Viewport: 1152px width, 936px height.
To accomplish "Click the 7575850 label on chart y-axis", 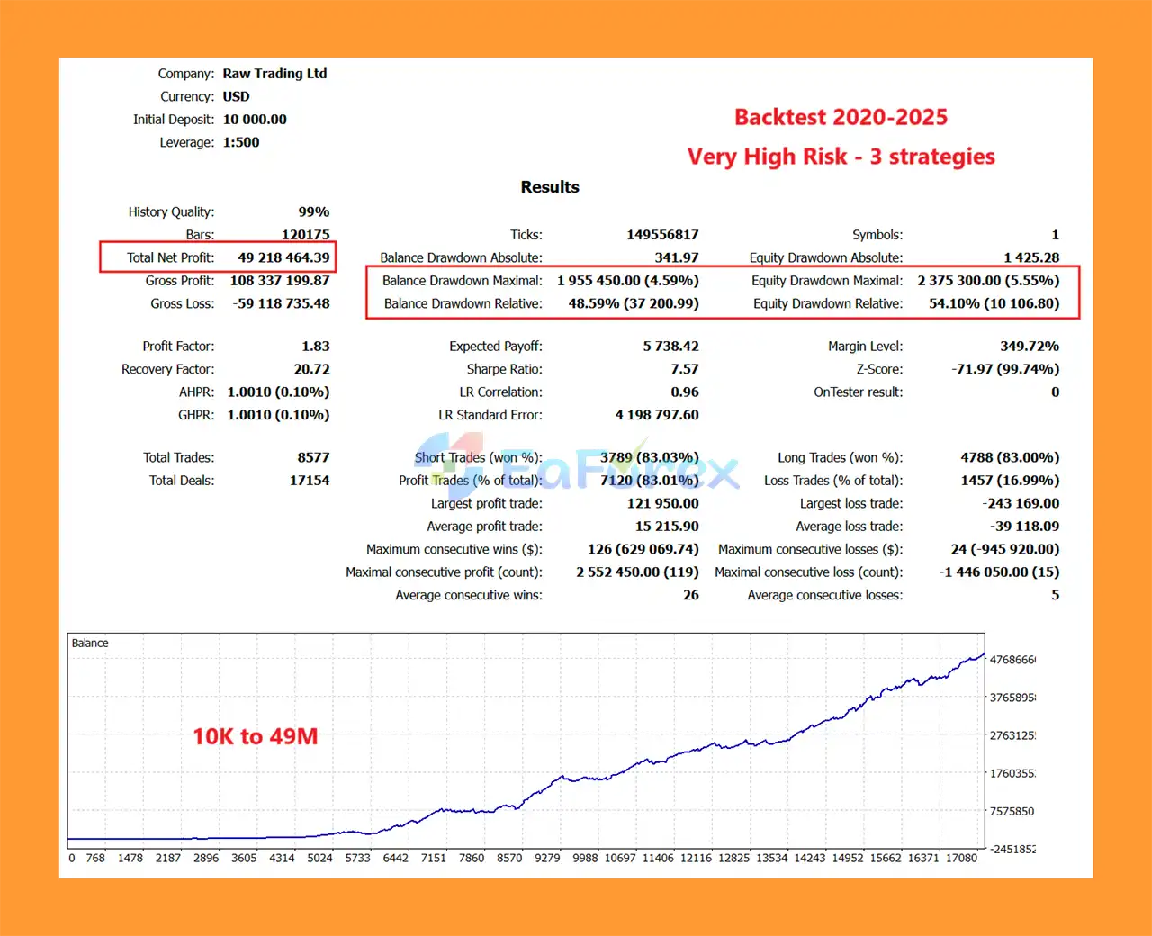I will pos(1012,811).
